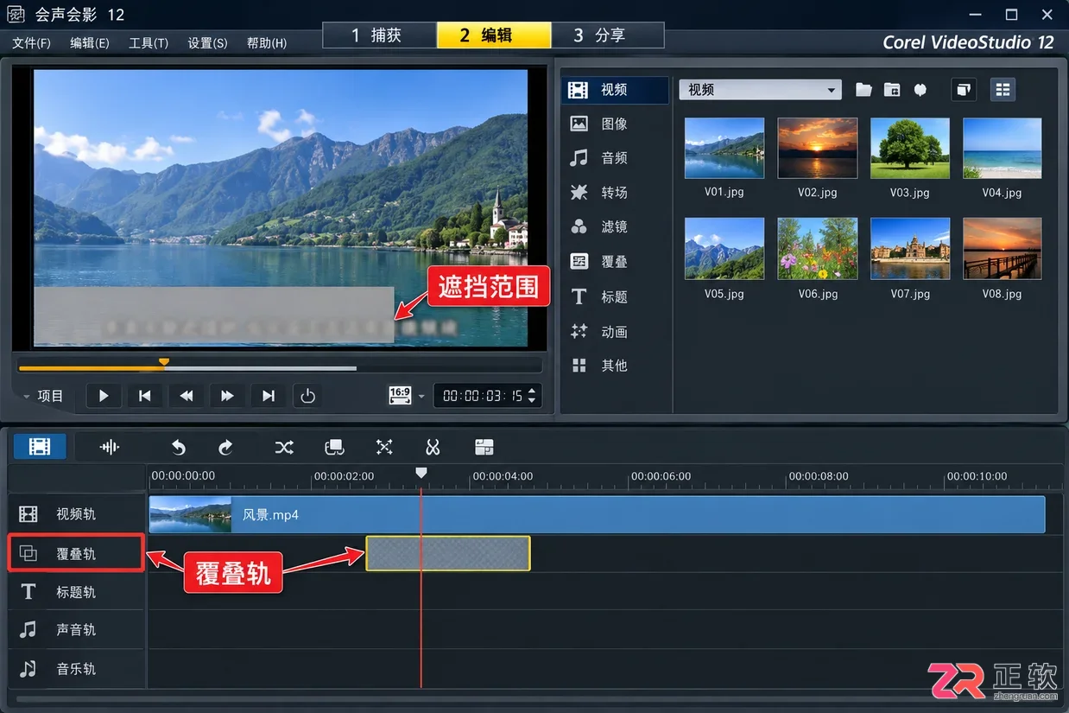The height and width of the screenshot is (713, 1069).
Task: Switch to the audio waveform view
Action: pyautogui.click(x=109, y=446)
